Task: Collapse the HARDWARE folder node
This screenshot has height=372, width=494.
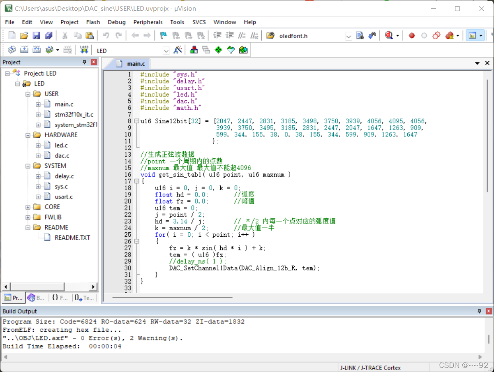Action: point(28,135)
